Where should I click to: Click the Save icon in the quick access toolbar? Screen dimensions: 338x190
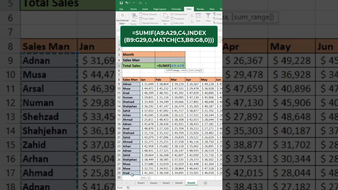point(121,3)
